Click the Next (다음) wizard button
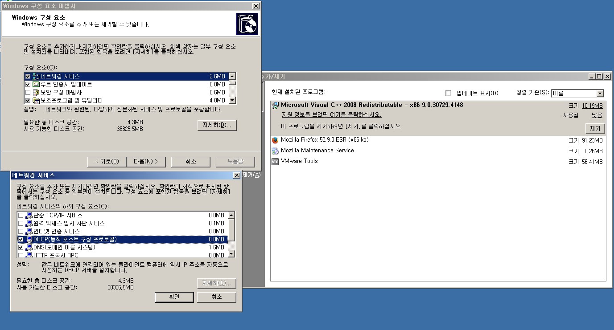The height and width of the screenshot is (330, 614). coord(146,161)
